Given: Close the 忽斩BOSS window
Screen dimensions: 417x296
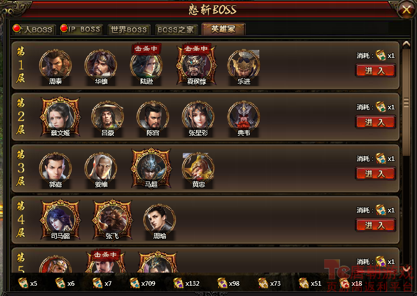Looking at the screenshot, I should [x=406, y=10].
